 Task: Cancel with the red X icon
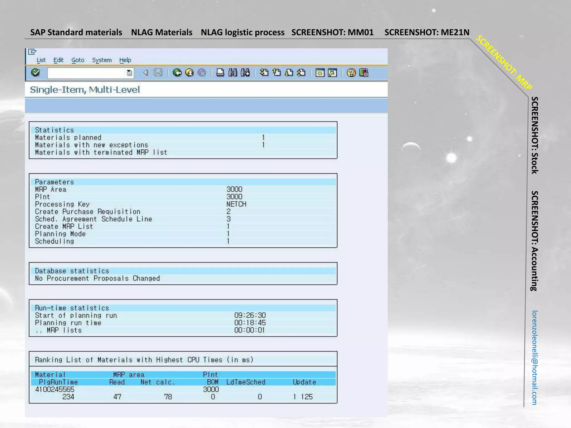click(x=202, y=73)
